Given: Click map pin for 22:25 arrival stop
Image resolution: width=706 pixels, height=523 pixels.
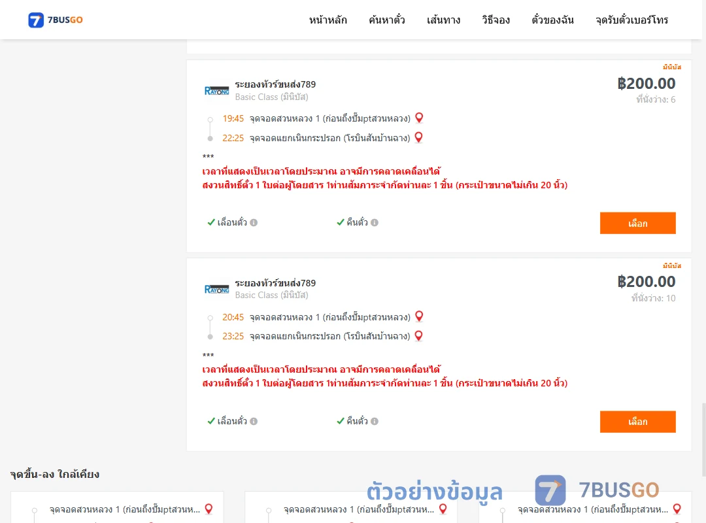Looking at the screenshot, I should (419, 137).
